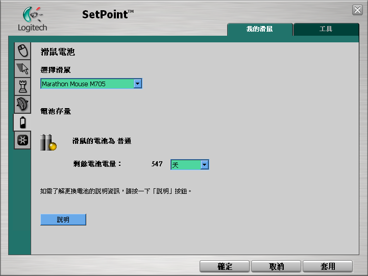Apply changes with the 套用 button

click(328, 266)
